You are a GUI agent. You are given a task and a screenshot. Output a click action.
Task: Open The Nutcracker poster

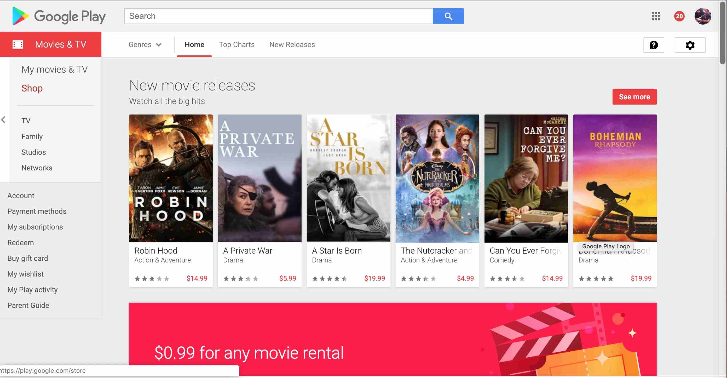tap(437, 178)
